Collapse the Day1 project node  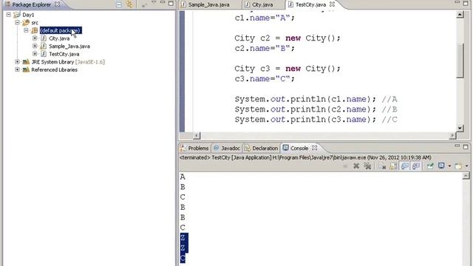9,15
